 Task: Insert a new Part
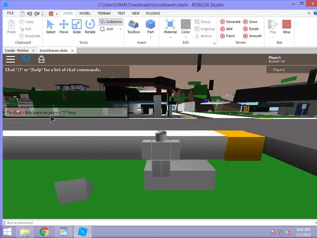click(150, 27)
